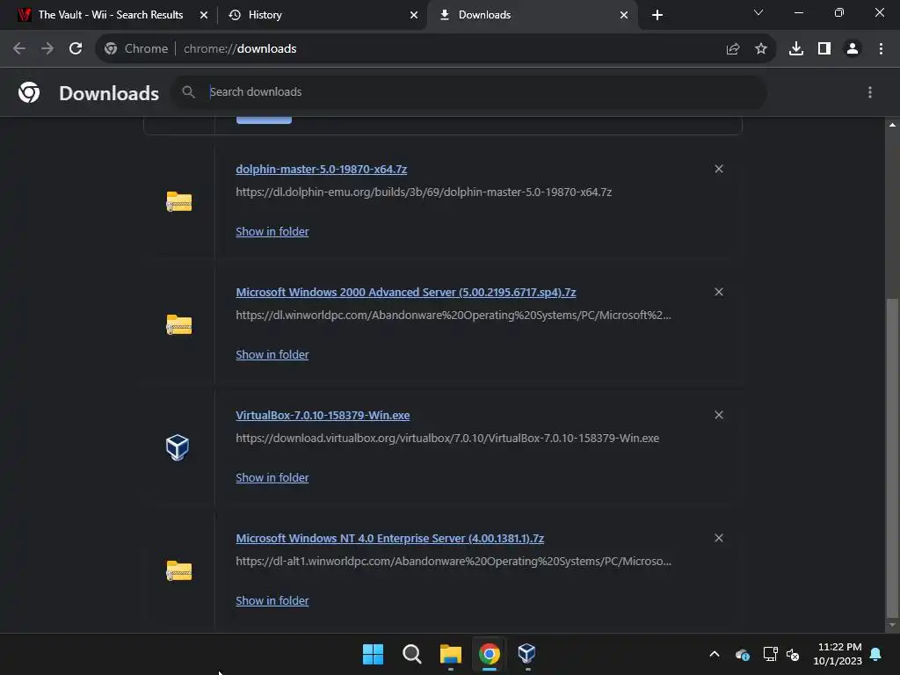Click the zip icon for Windows 2000 Advanced Server
The width and height of the screenshot is (900, 675).
tap(178, 324)
